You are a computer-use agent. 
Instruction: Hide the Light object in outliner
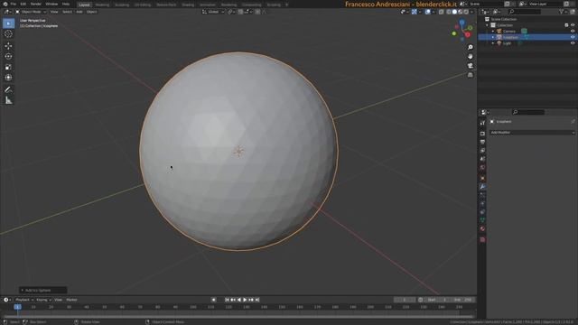tap(573, 43)
